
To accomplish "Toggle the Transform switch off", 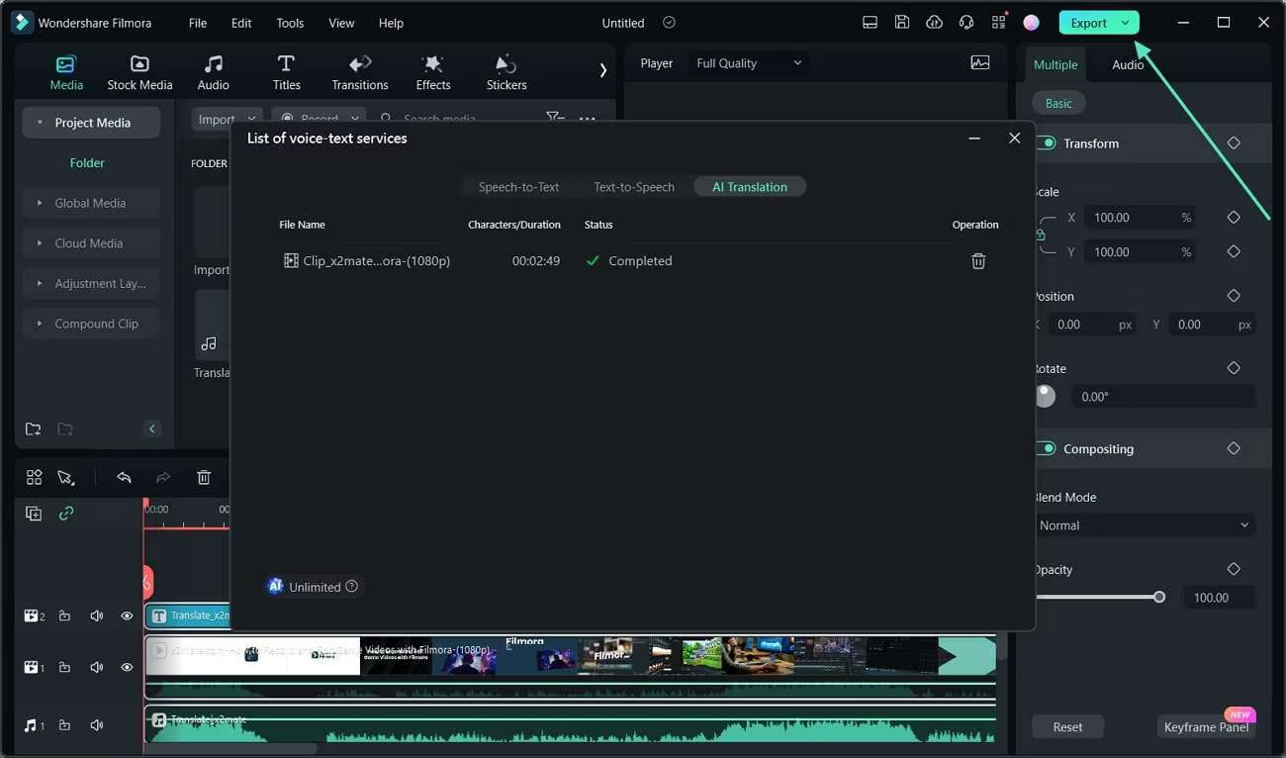I will [x=1045, y=143].
